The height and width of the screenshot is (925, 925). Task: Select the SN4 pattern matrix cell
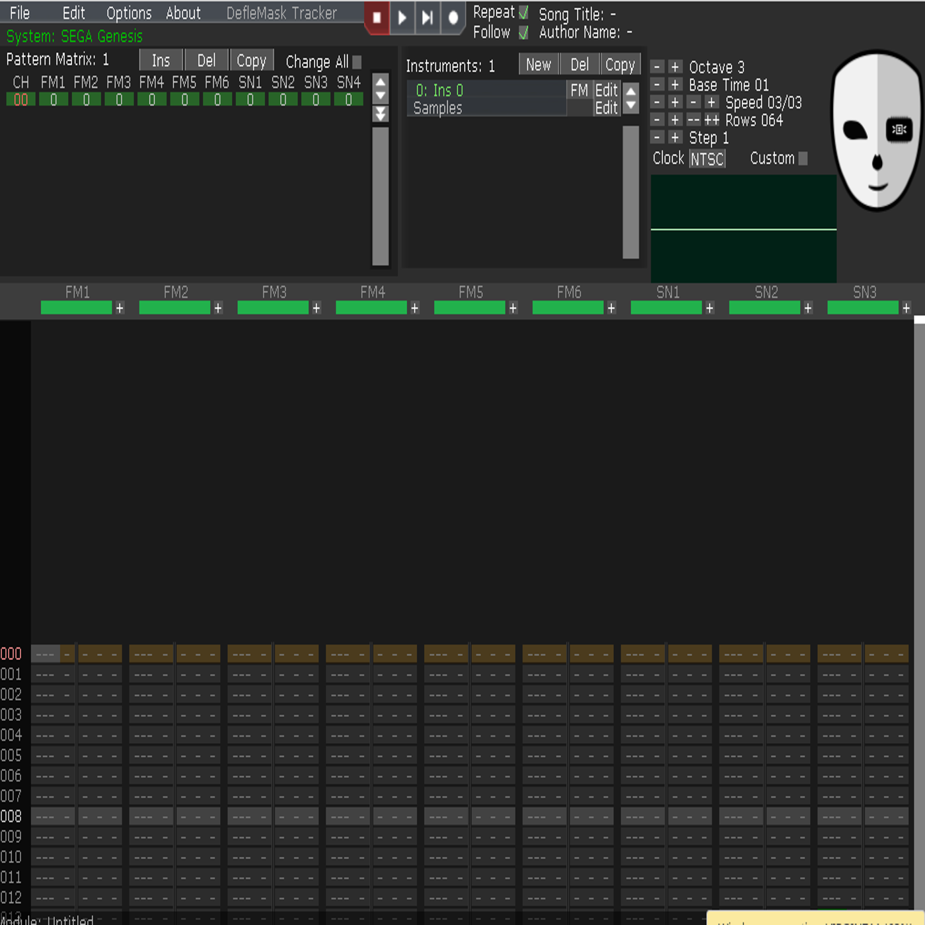pyautogui.click(x=348, y=99)
